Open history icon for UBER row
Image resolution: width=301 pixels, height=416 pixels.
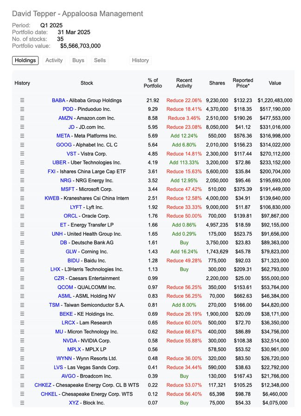22,163
